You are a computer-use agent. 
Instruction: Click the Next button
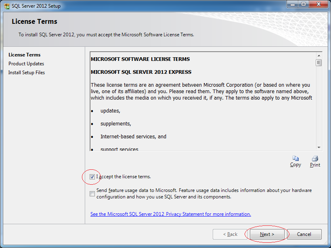point(267,234)
